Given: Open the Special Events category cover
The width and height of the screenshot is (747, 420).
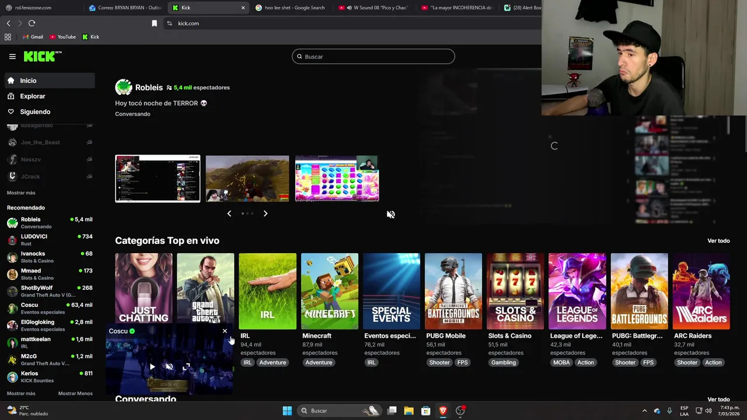Looking at the screenshot, I should click(x=392, y=291).
